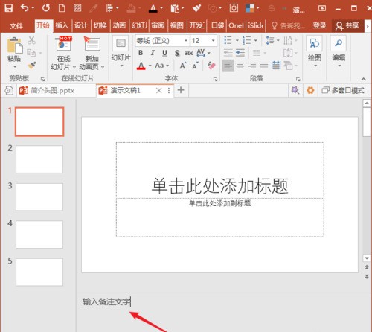Click the Undo arrow icon

[x=25, y=8]
